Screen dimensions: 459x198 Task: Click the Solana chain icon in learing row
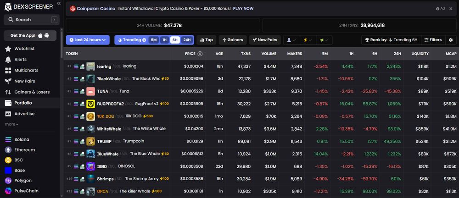point(76,66)
